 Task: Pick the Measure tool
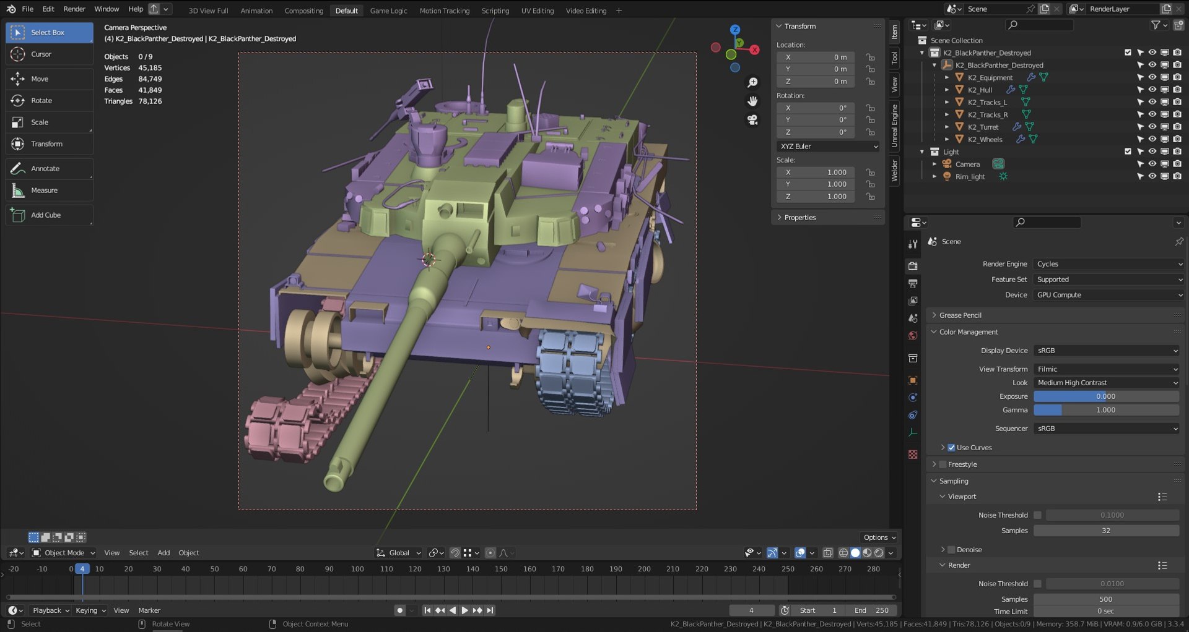point(50,190)
